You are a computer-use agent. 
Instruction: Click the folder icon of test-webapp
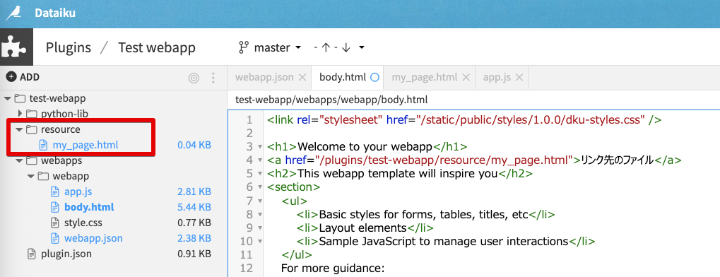pos(20,98)
